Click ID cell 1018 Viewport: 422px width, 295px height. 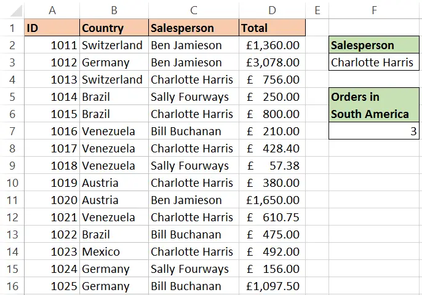click(52, 166)
